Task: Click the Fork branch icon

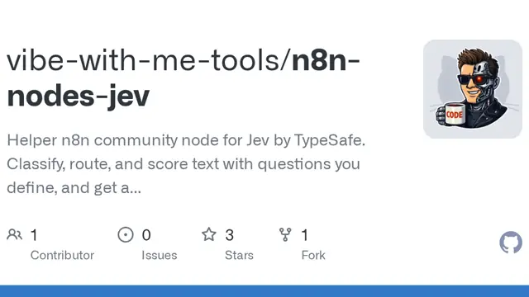Action: coord(285,234)
